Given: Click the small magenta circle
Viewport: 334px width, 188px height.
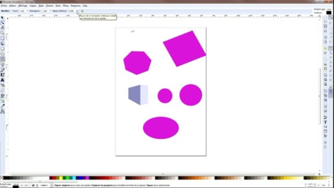Looking at the screenshot, I should (165, 96).
